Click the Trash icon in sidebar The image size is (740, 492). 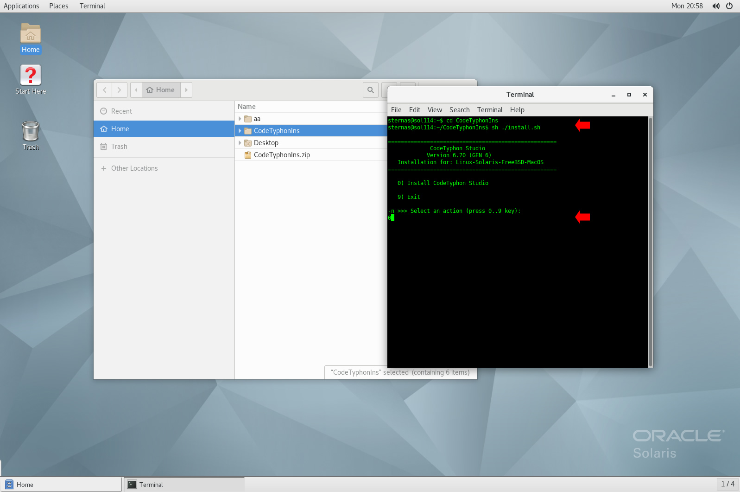click(x=104, y=147)
